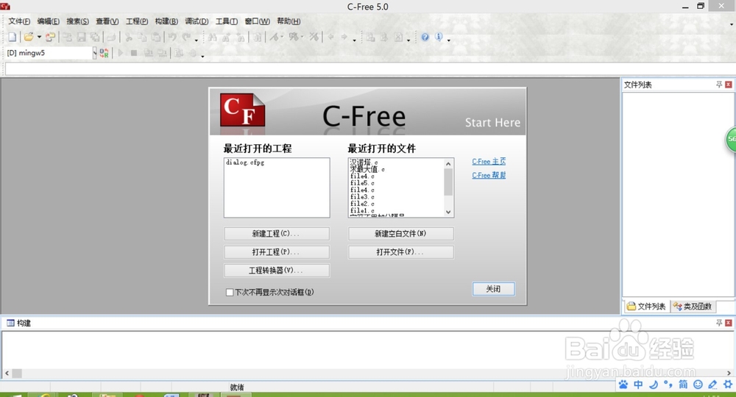Open the C-Free 帮助 link
The height and width of the screenshot is (397, 736).
[x=489, y=175]
